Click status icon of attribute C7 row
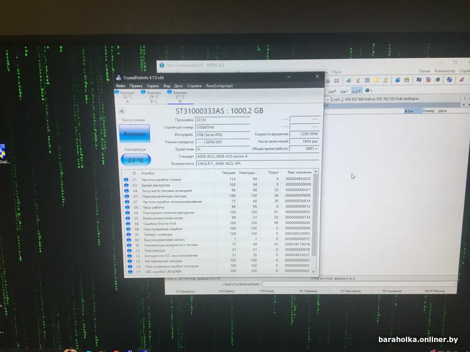 click(130, 272)
